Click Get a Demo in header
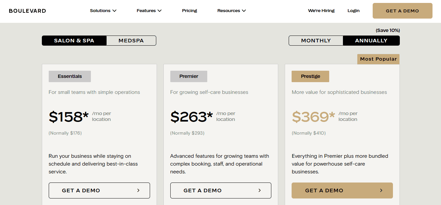The width and height of the screenshot is (441, 205). [x=402, y=11]
